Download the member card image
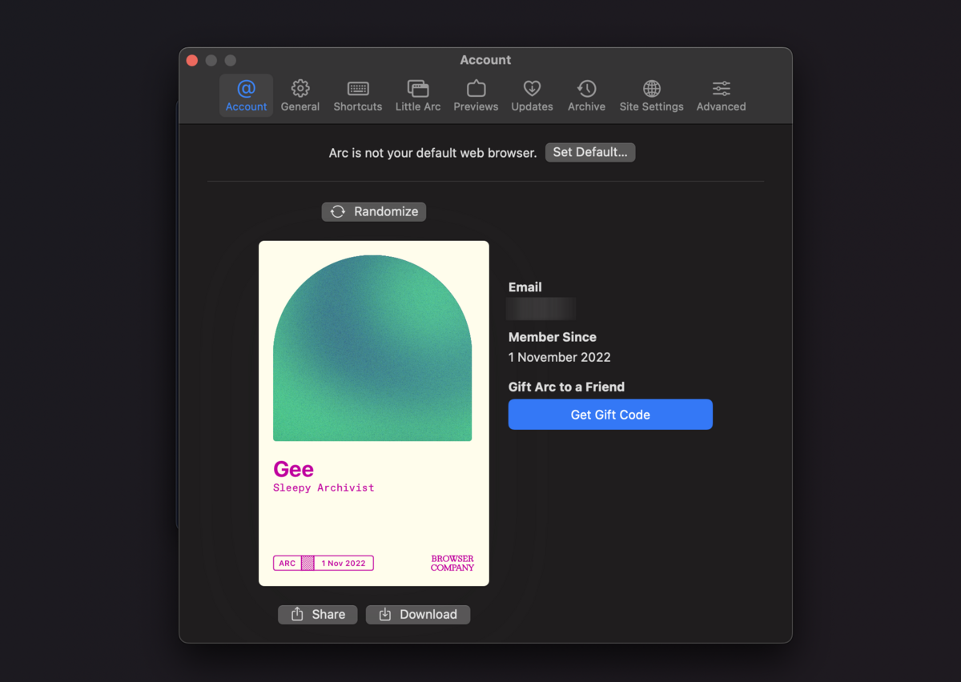 pos(418,614)
